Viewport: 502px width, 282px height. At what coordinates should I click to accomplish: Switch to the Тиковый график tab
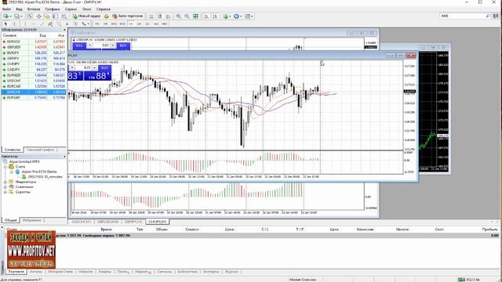(x=40, y=150)
